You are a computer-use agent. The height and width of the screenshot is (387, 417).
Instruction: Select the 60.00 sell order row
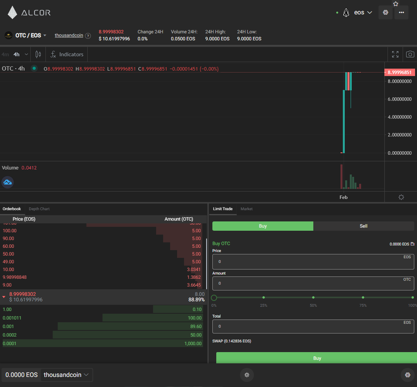point(103,246)
